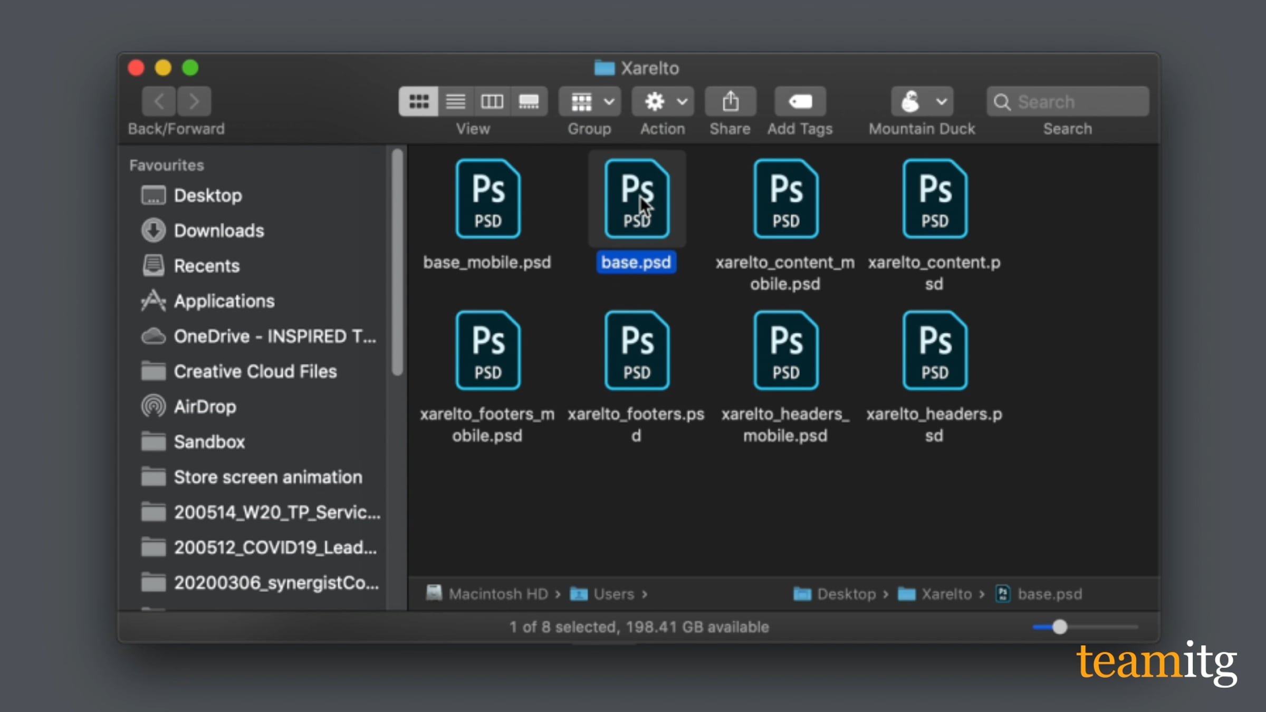Go to Desktop in path bar

click(846, 594)
